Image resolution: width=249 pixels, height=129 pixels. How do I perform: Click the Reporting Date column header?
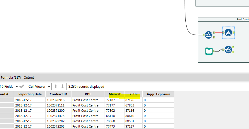[x=30, y=94]
